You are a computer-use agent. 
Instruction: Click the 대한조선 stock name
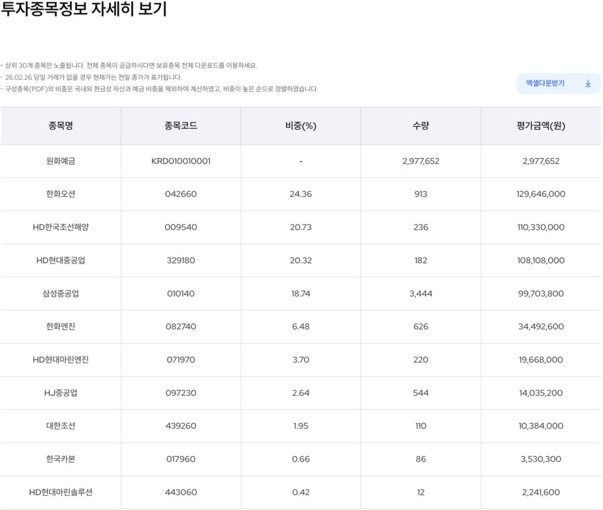pyautogui.click(x=61, y=426)
